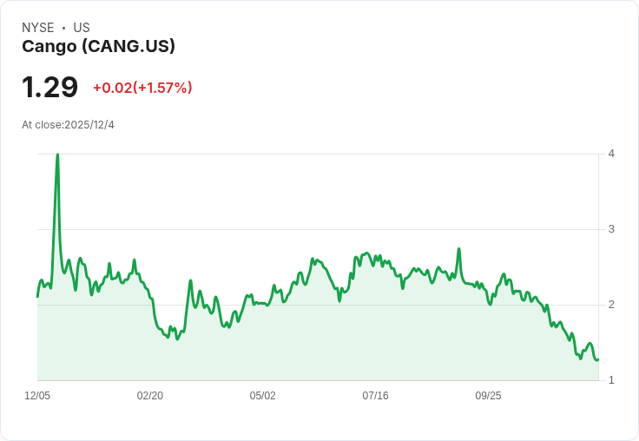Click the y-axis label 3
The height and width of the screenshot is (441, 639).
pos(611,229)
